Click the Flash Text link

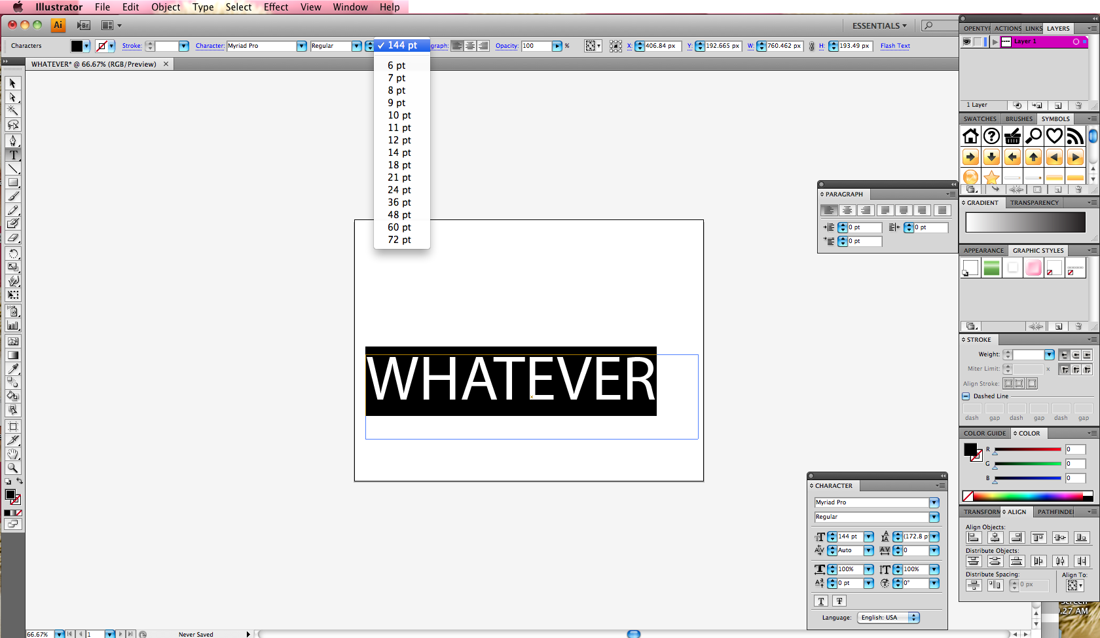895,46
